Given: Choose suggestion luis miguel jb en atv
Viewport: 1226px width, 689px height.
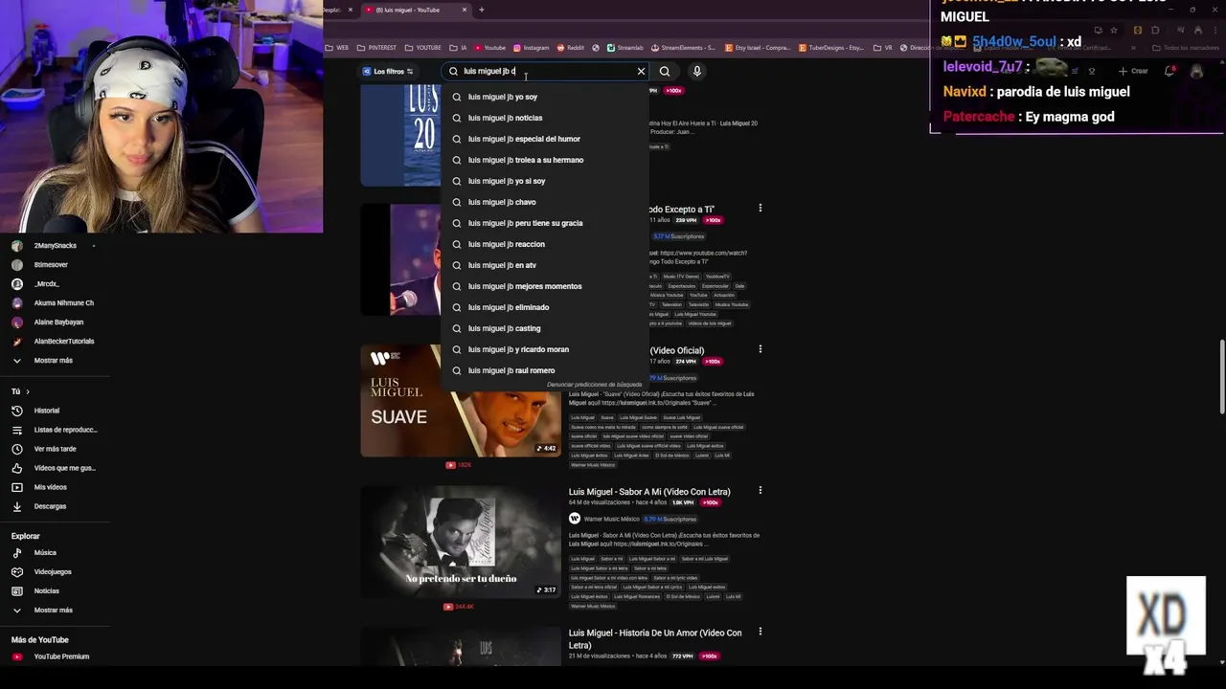Looking at the screenshot, I should click(x=545, y=265).
